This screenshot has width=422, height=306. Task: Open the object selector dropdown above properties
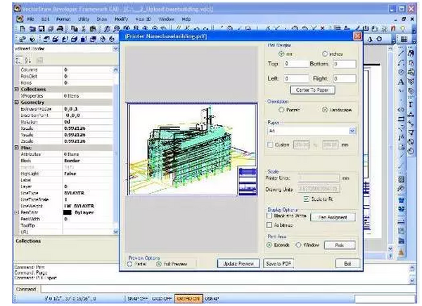[115, 48]
